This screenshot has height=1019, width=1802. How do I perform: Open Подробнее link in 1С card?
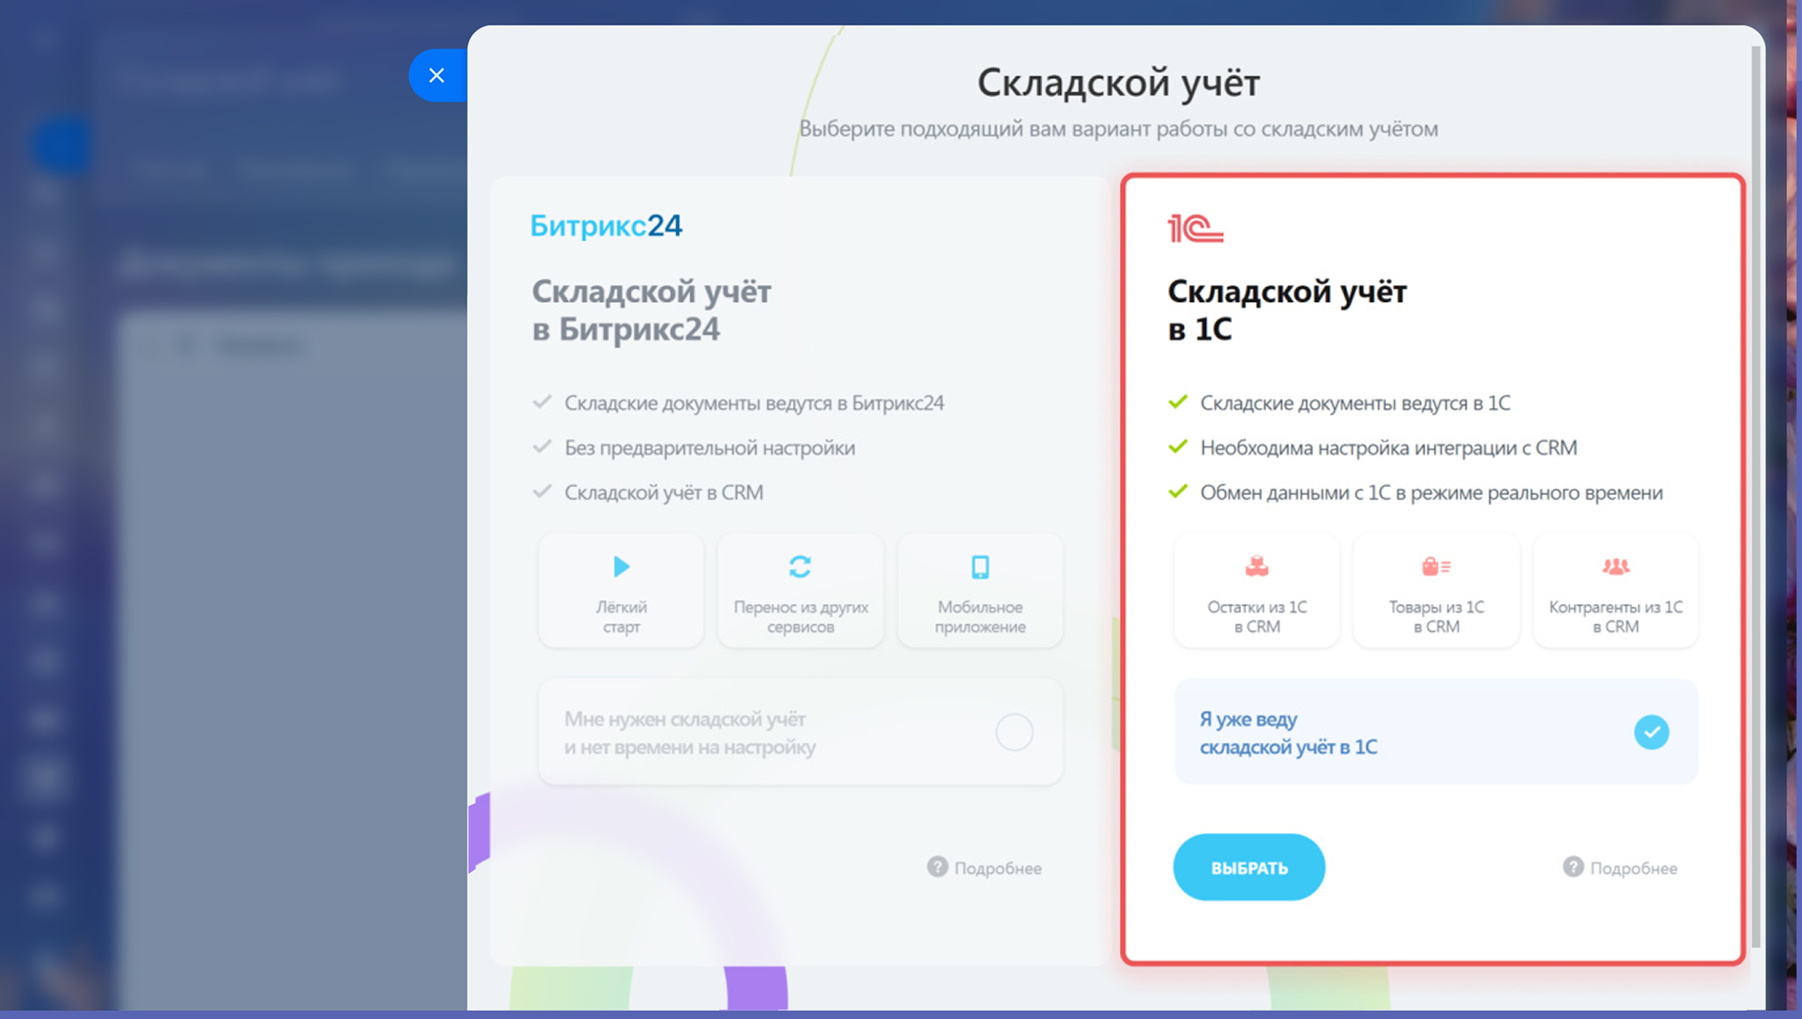click(1633, 868)
